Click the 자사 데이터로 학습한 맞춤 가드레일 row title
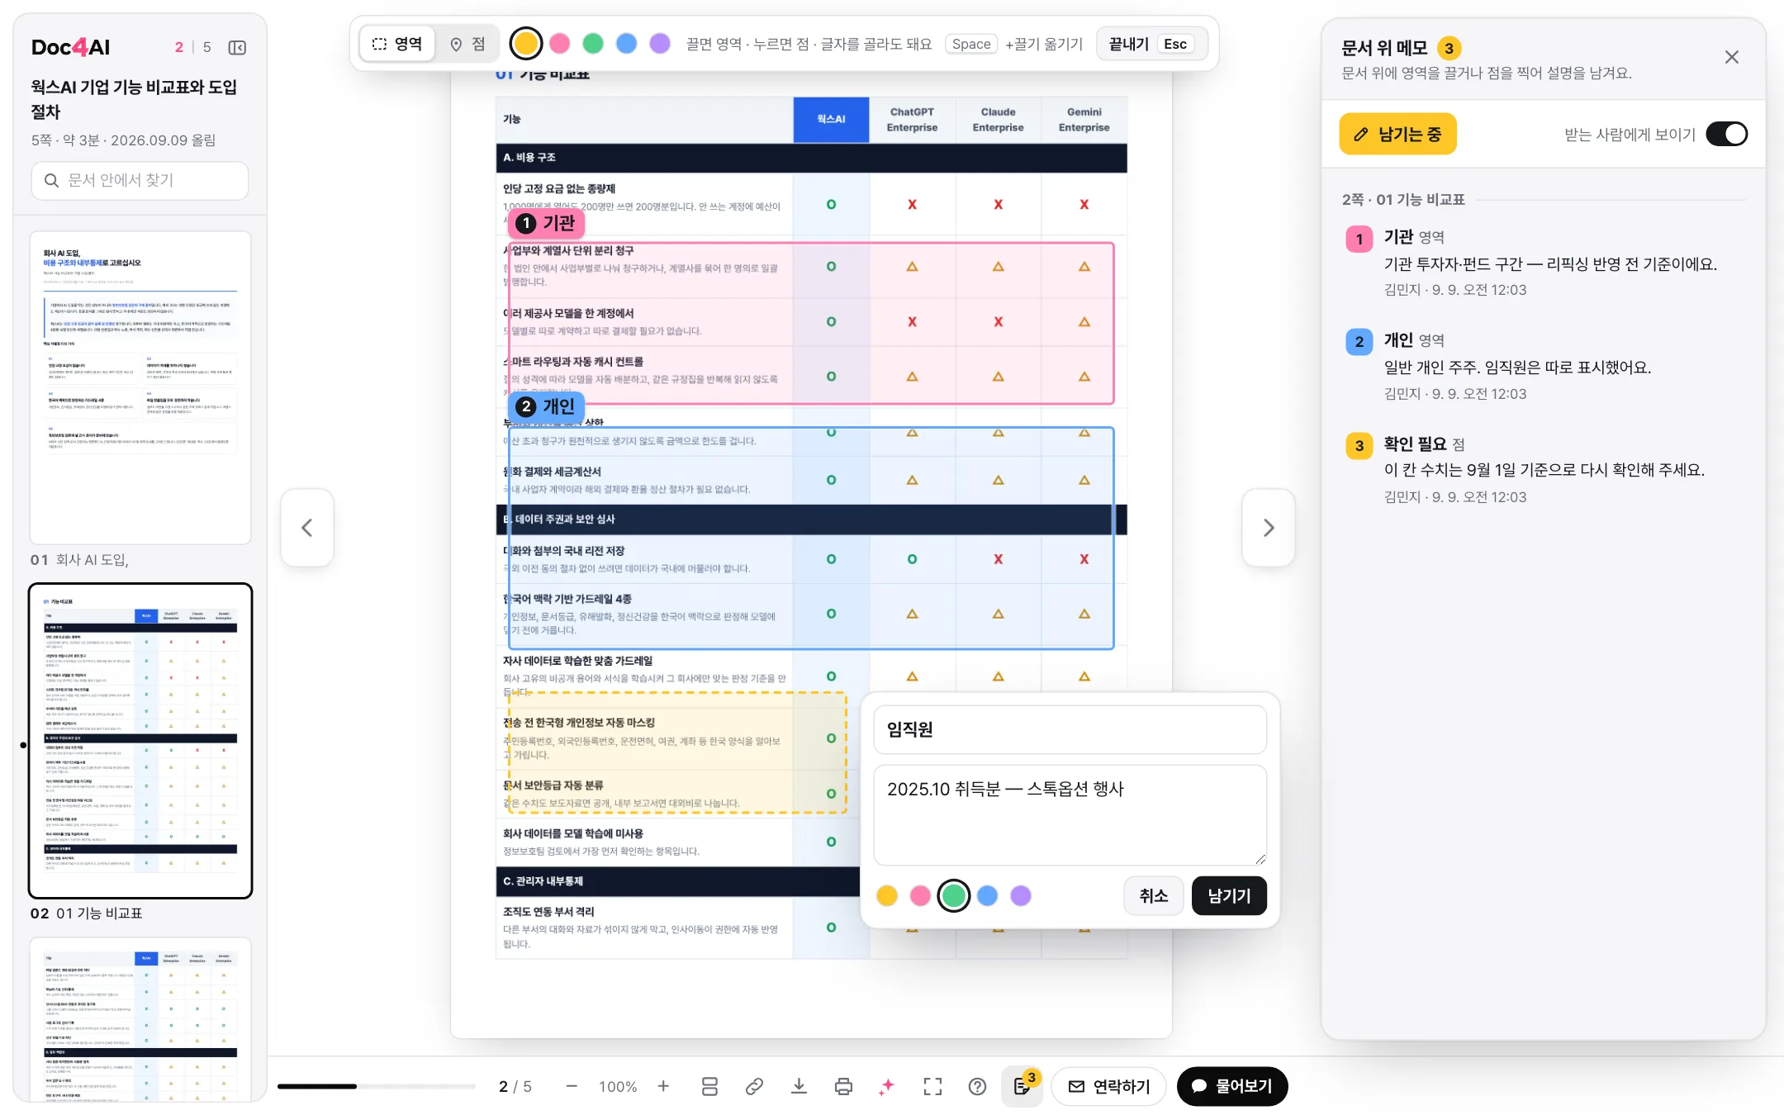Image resolution: width=1784 pixels, height=1115 pixels. click(x=578, y=661)
